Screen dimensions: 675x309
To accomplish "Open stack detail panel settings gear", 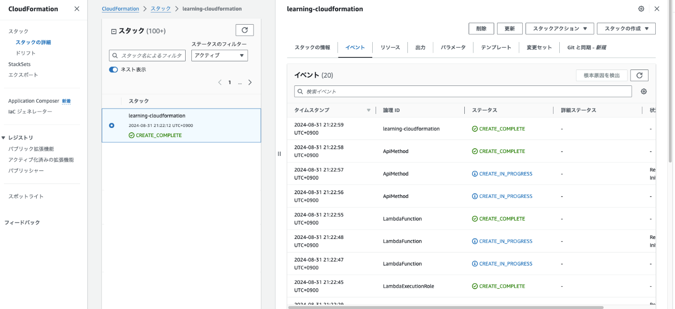I will tap(641, 9).
